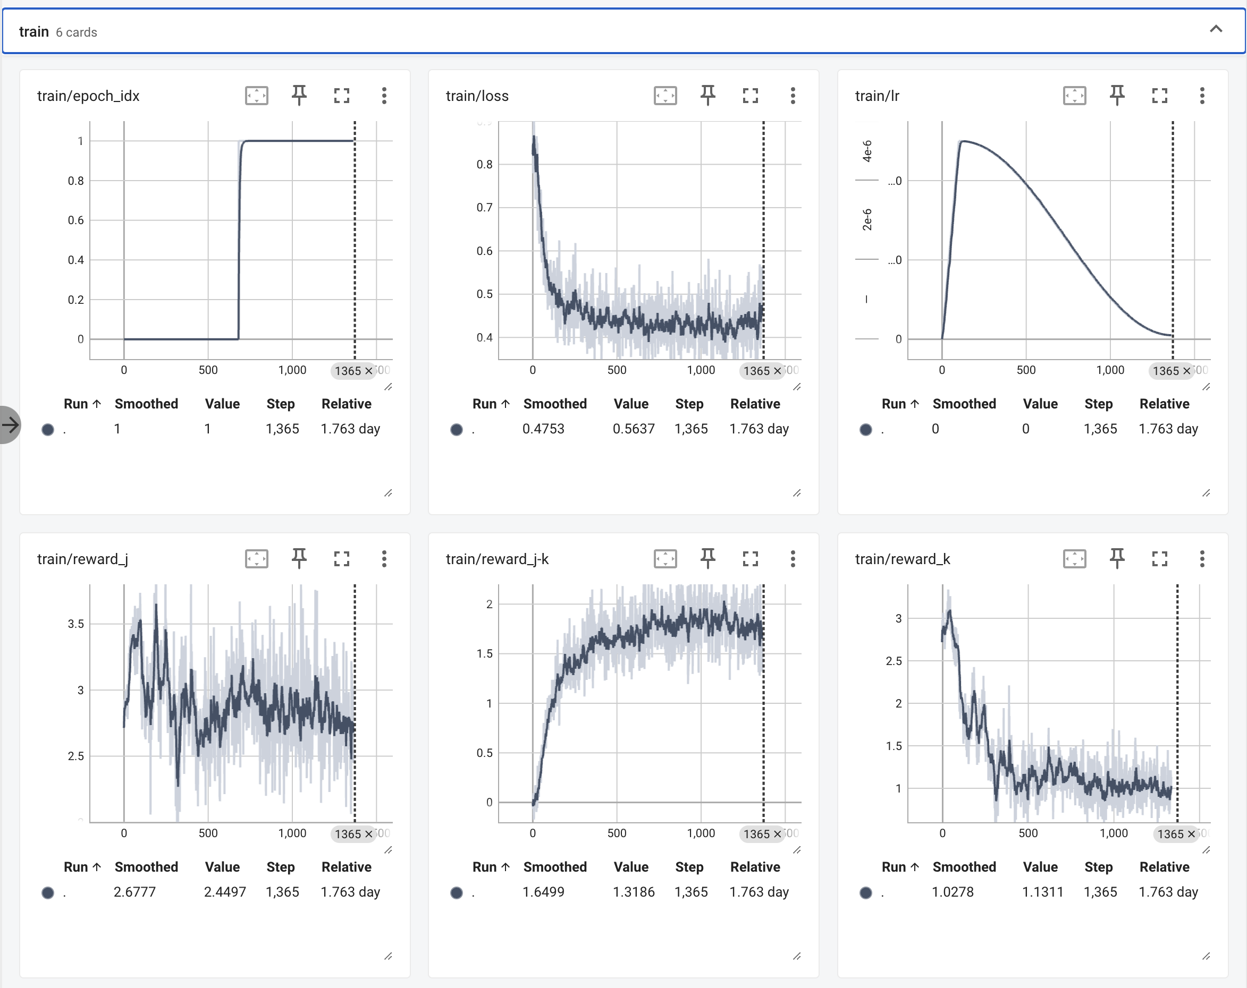Click resize handle at train/epoch_idx card corner

click(x=388, y=493)
